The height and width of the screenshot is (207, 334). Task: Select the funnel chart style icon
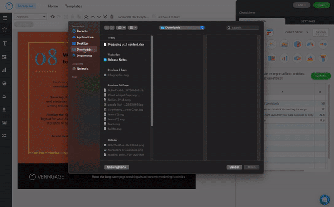tap(323, 58)
